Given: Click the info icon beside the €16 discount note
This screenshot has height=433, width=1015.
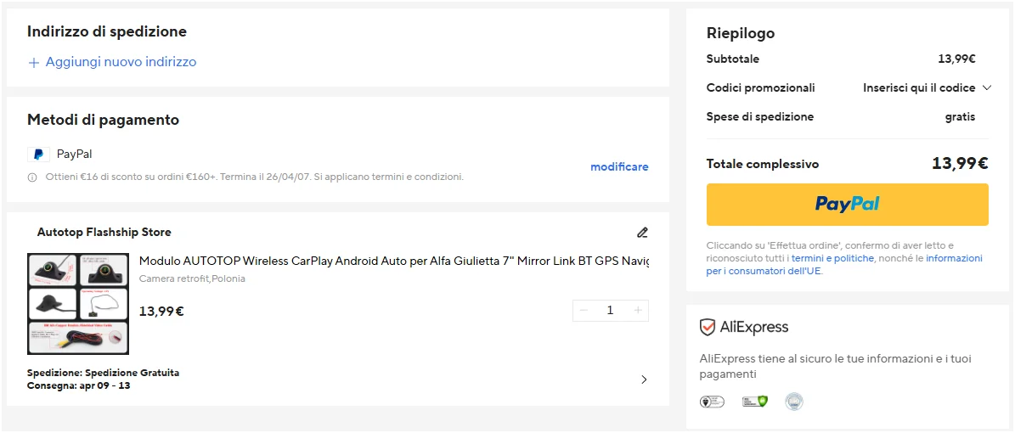Looking at the screenshot, I should tap(32, 177).
